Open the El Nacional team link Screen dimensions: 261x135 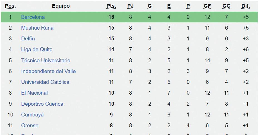(35, 93)
